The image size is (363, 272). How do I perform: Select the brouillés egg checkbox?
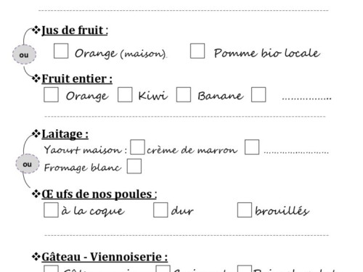tap(245, 210)
